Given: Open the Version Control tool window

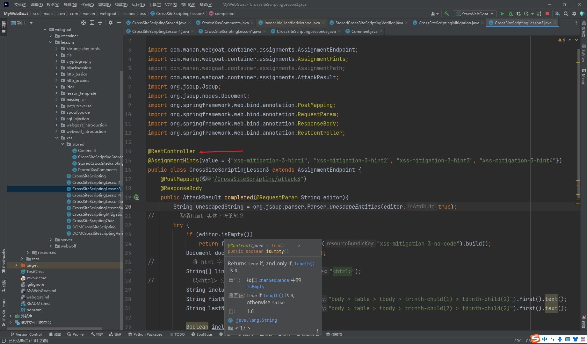Looking at the screenshot, I should [x=26, y=334].
